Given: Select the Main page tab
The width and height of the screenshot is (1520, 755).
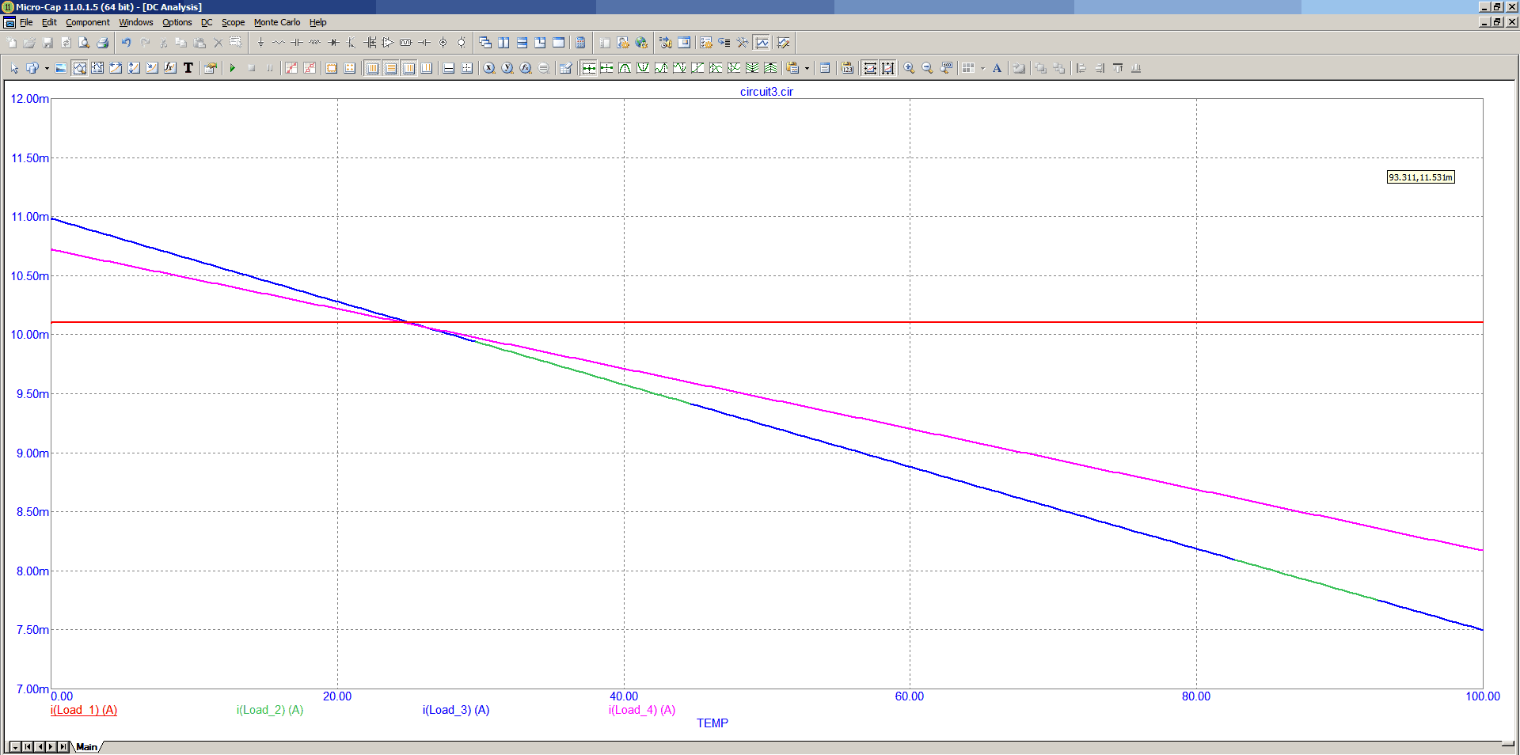Looking at the screenshot, I should 87,746.
